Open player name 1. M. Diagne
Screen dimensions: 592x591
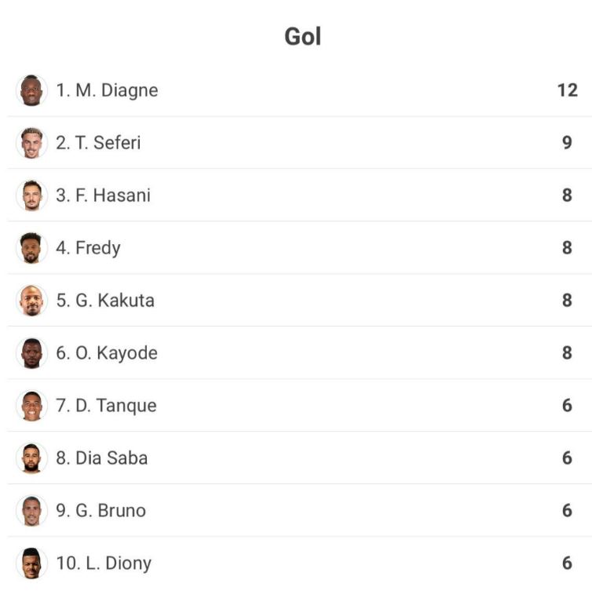107,90
